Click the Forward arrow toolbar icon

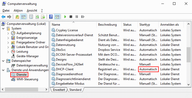pyautogui.click(x=9, y=17)
